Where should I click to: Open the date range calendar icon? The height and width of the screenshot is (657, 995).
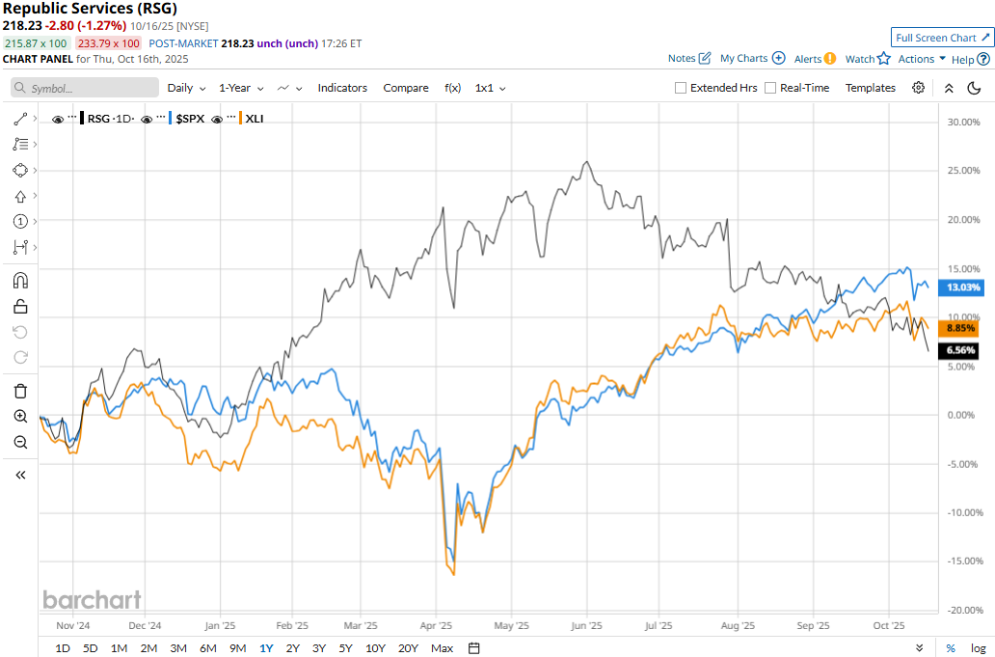pos(474,648)
